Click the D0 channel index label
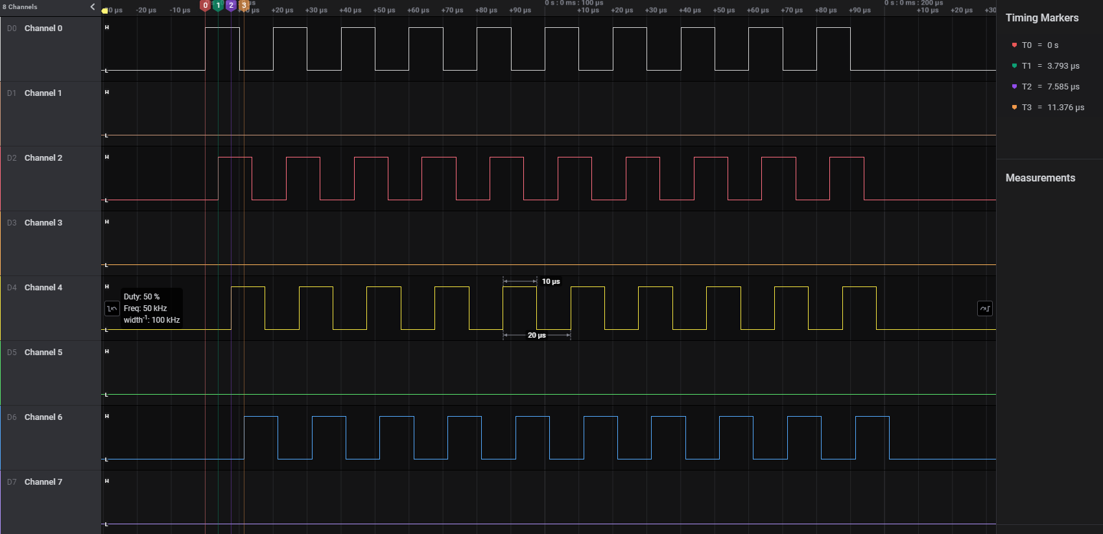Viewport: 1103px width, 534px height. pos(12,29)
